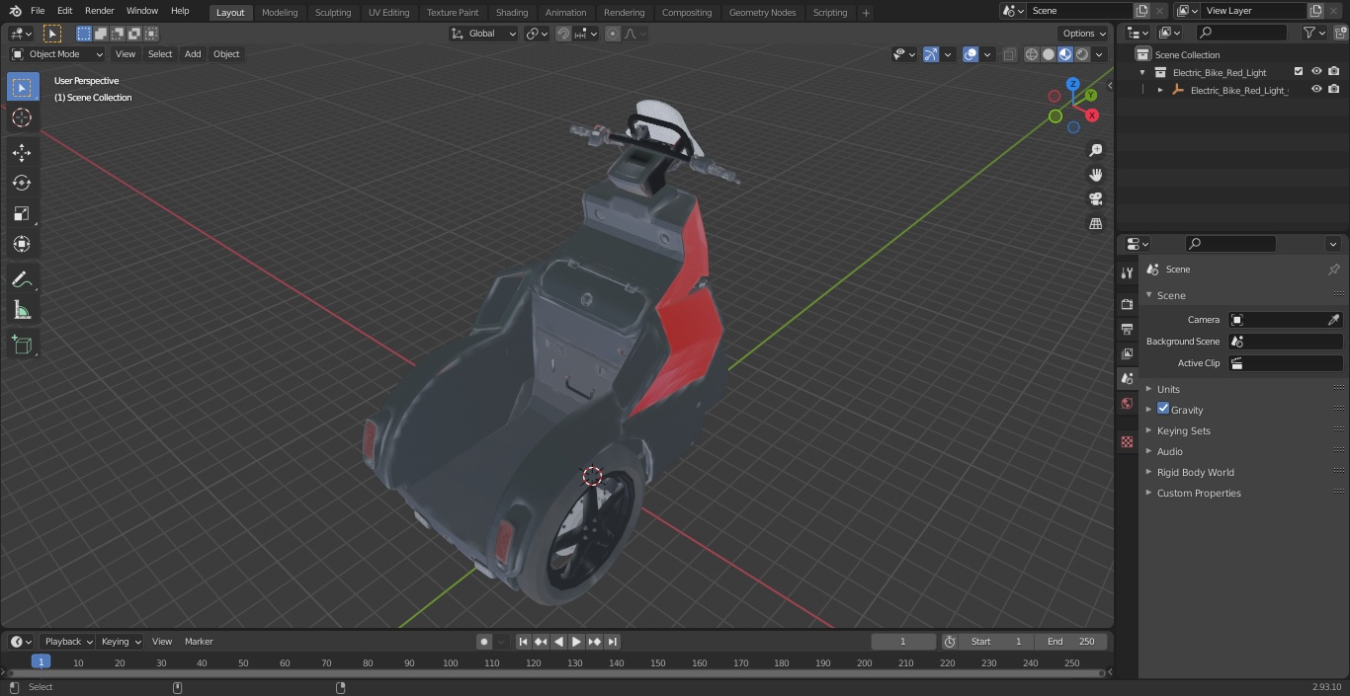Switch to rendered viewport shading
The width and height of the screenshot is (1350, 696).
pos(1082,54)
